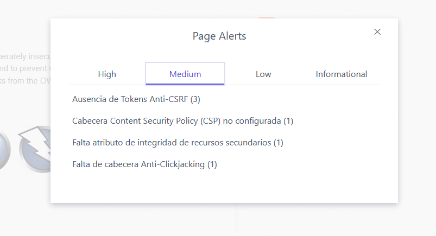Click the (3) count on Anti-CSRF alert
This screenshot has height=236, width=436.
click(195, 99)
